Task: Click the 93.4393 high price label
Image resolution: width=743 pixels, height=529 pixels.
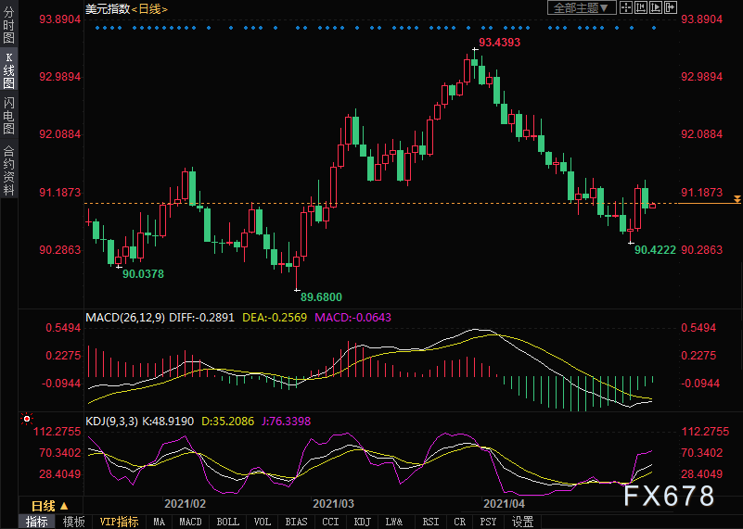Action: (x=499, y=43)
